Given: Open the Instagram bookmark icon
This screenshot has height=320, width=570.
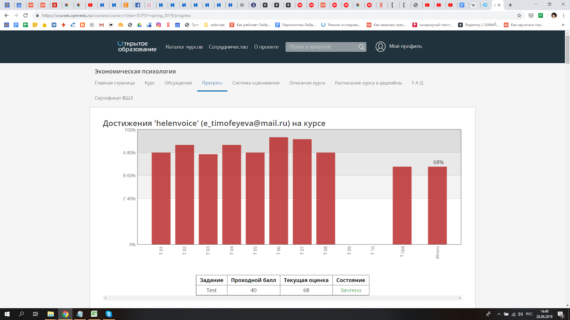Looking at the screenshot, I should tap(159, 25).
